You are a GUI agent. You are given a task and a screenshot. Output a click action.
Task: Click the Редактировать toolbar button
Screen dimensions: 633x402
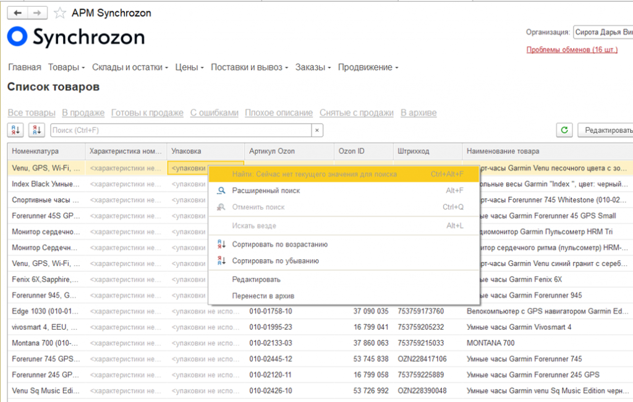[x=606, y=130]
